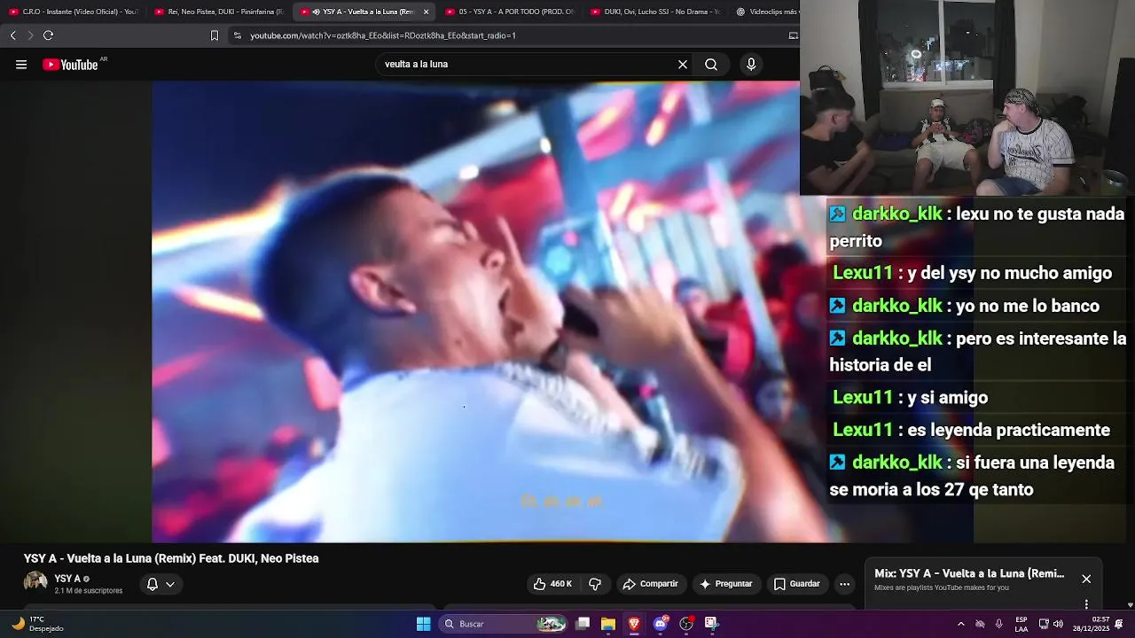Run search with magnifier button
The height and width of the screenshot is (638, 1135).
[711, 65]
